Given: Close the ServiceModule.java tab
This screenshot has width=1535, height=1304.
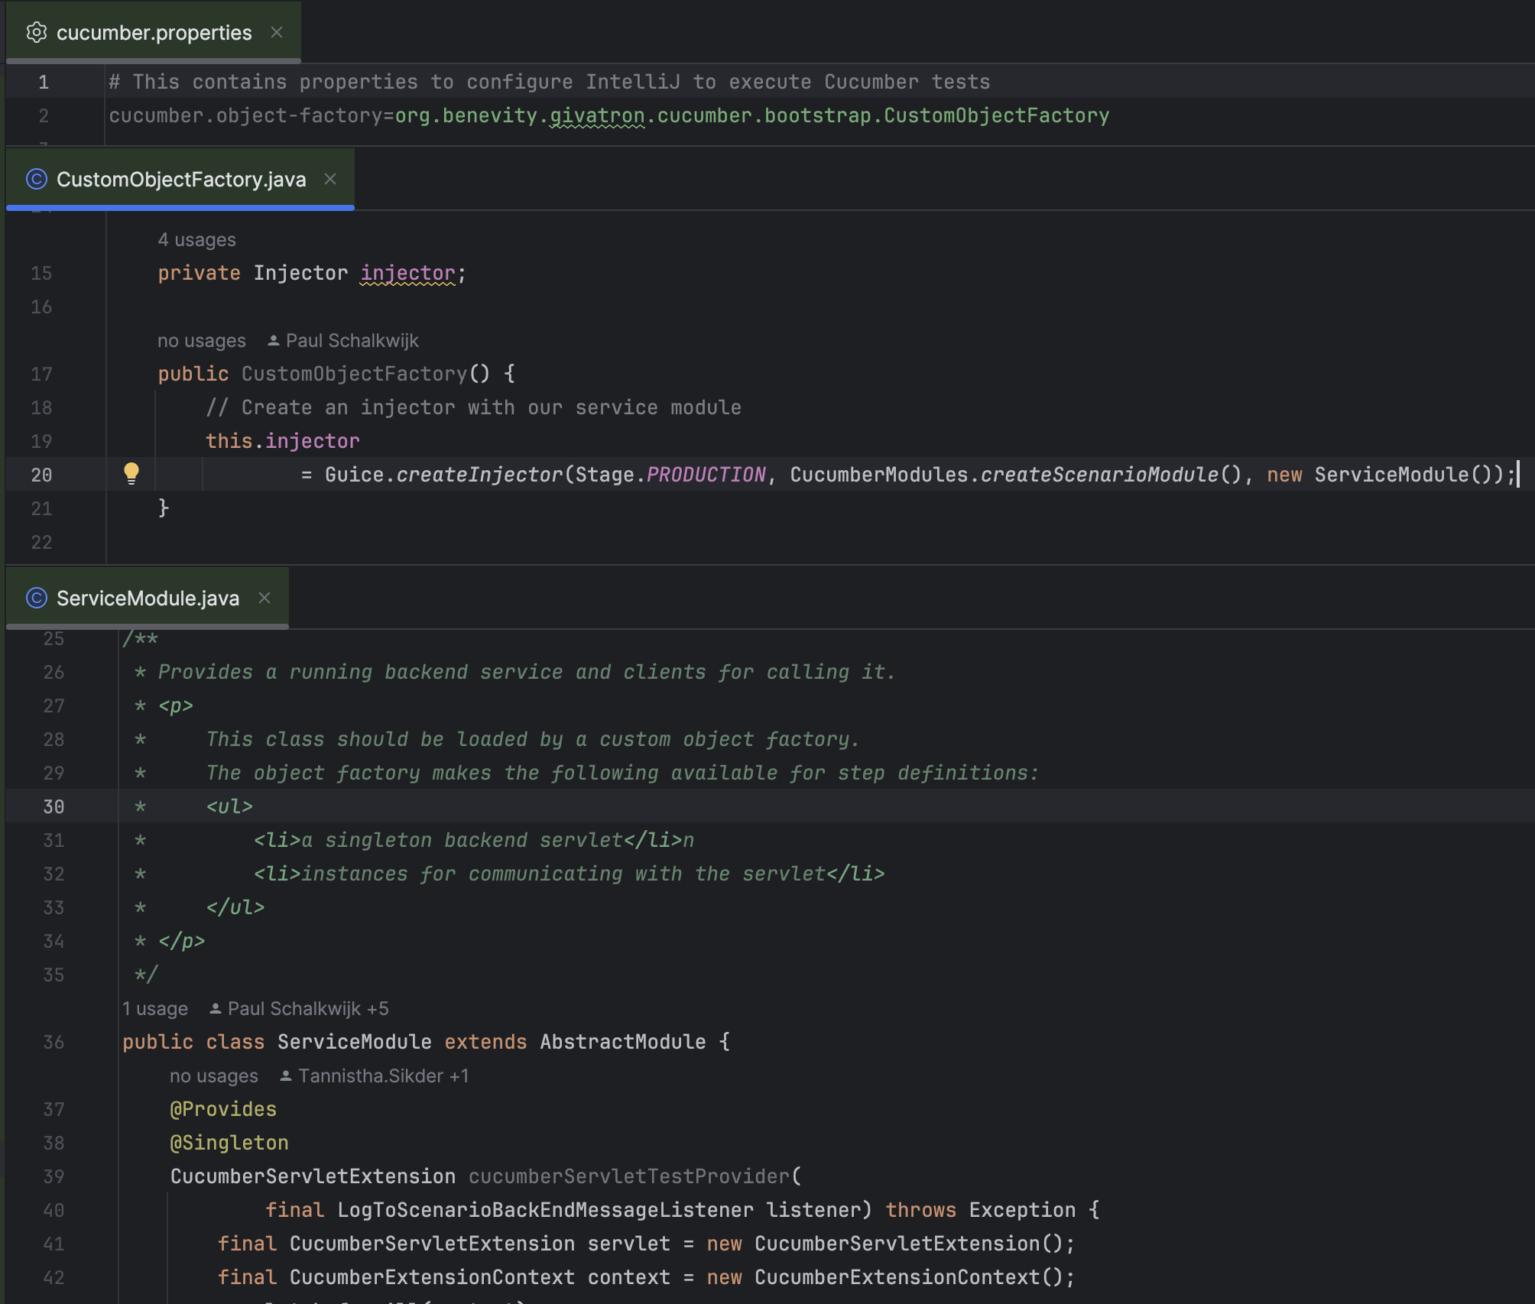Looking at the screenshot, I should pyautogui.click(x=264, y=598).
